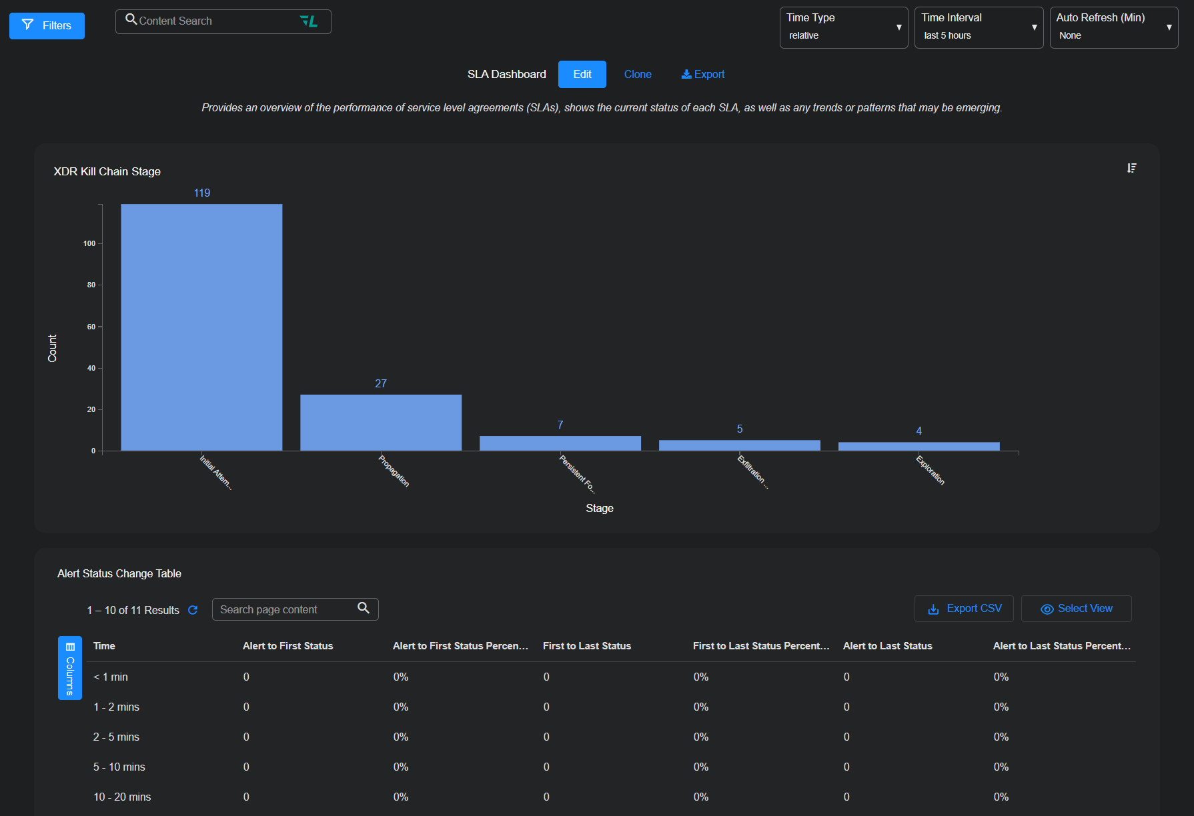Select the Propagation bar with 27

(x=381, y=422)
